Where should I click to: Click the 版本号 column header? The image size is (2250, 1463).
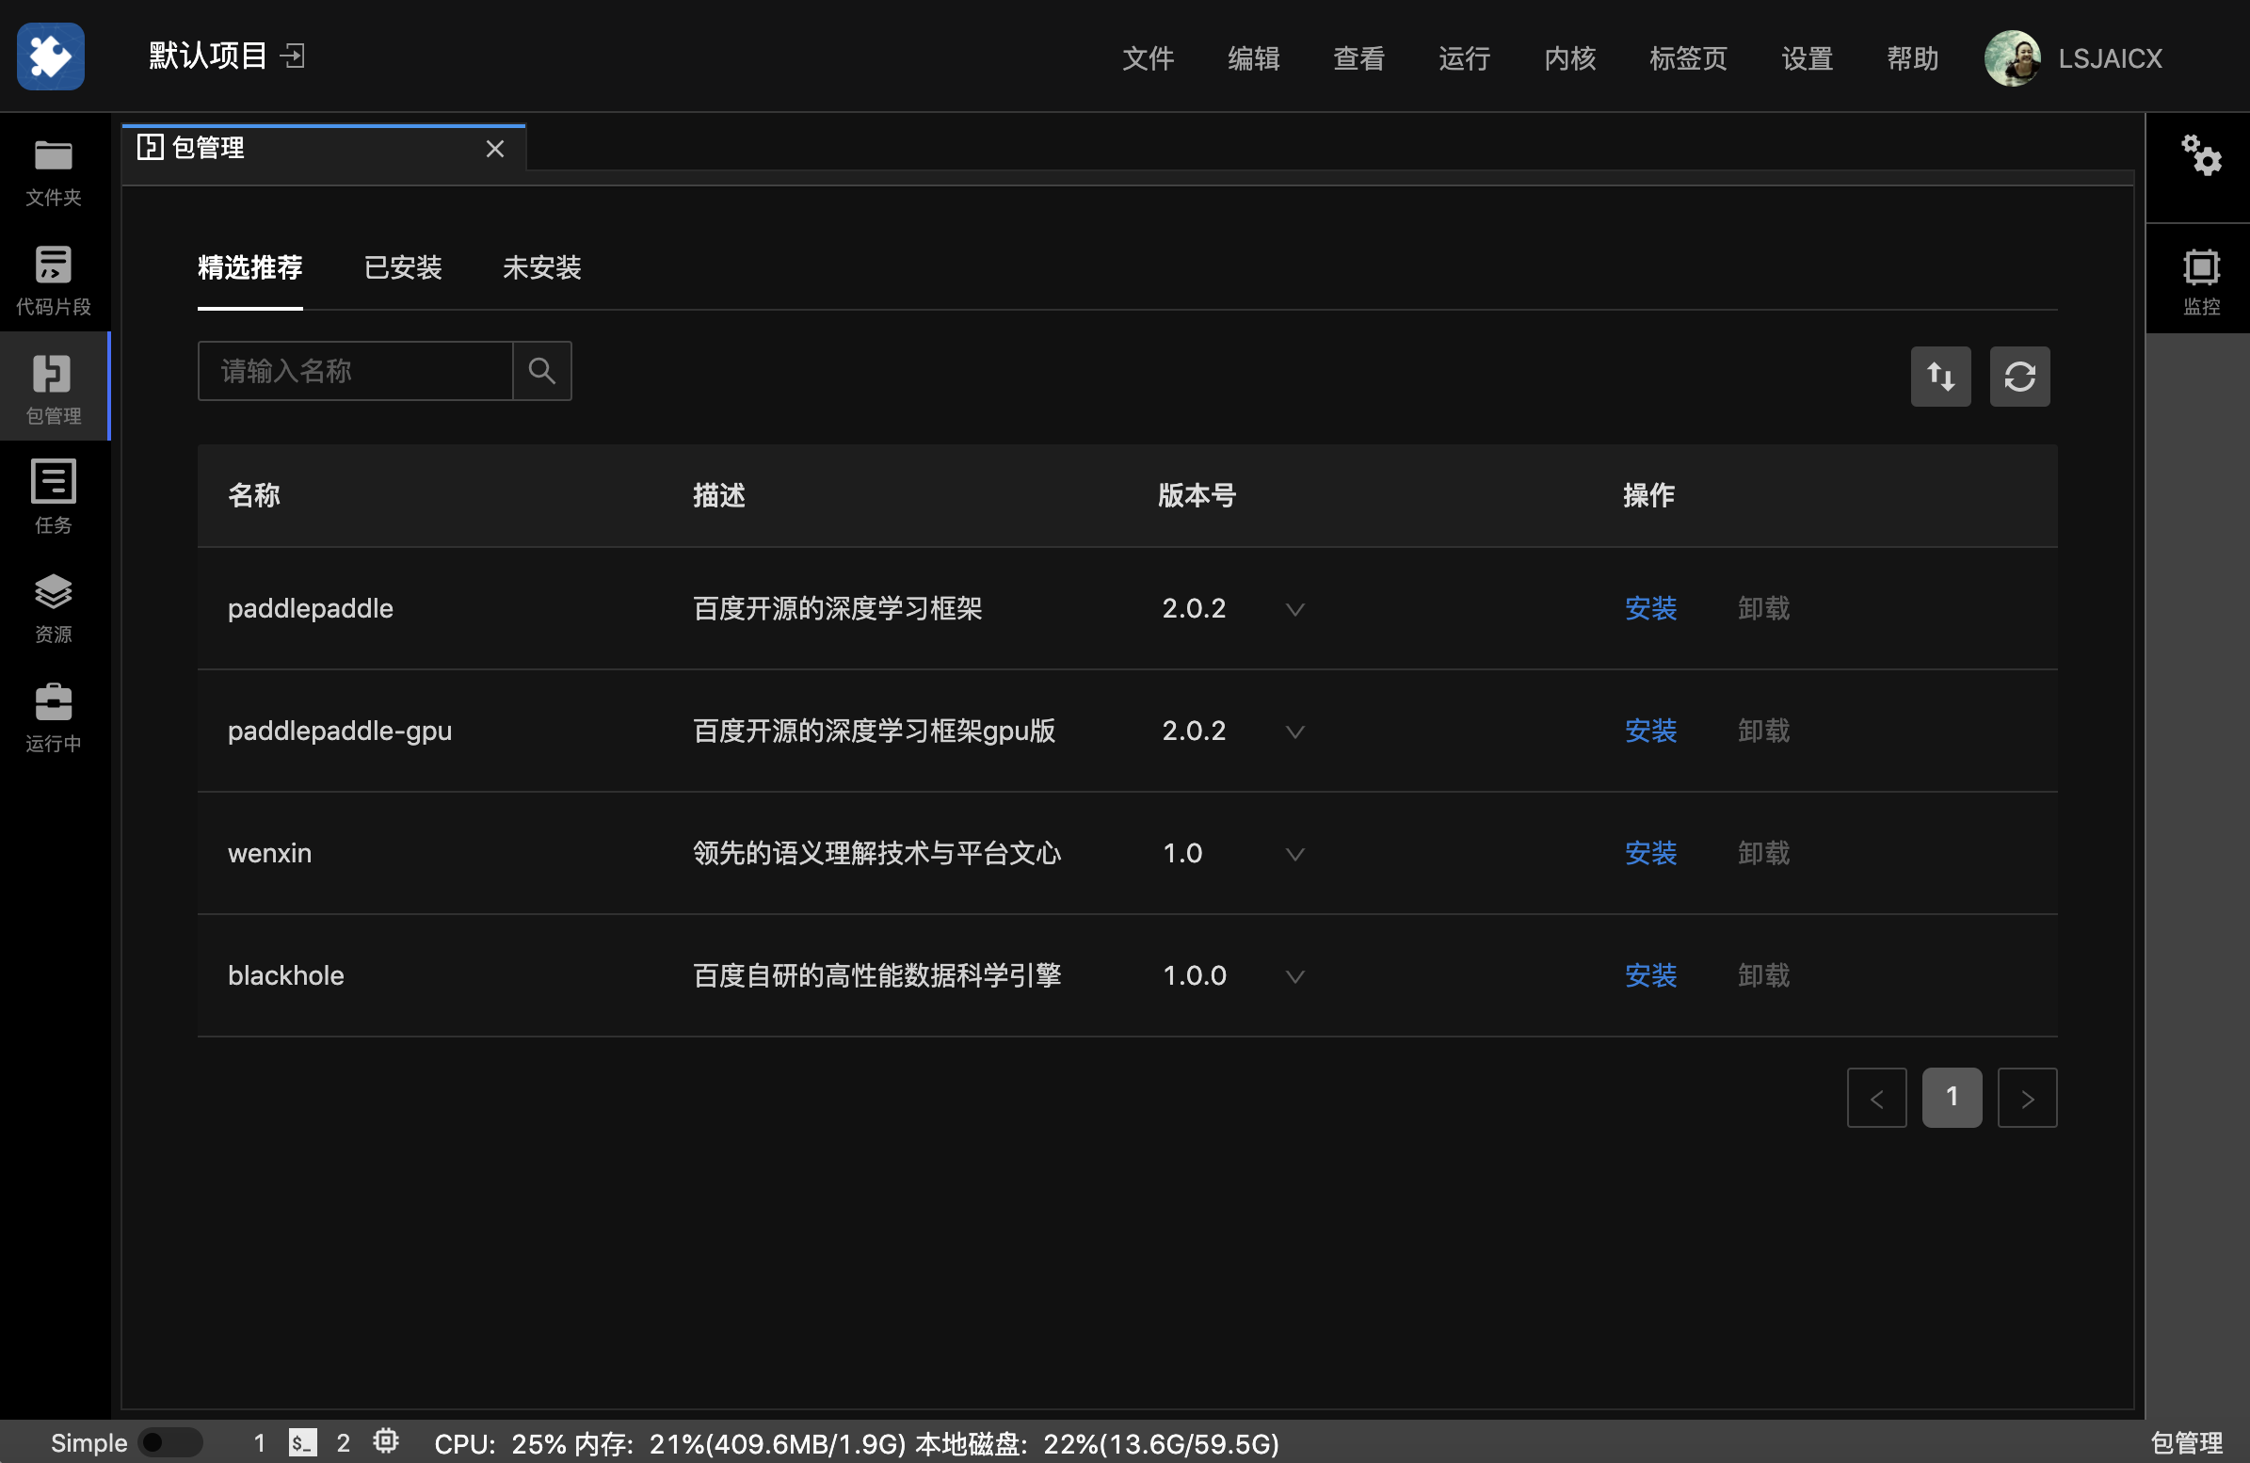[1197, 495]
